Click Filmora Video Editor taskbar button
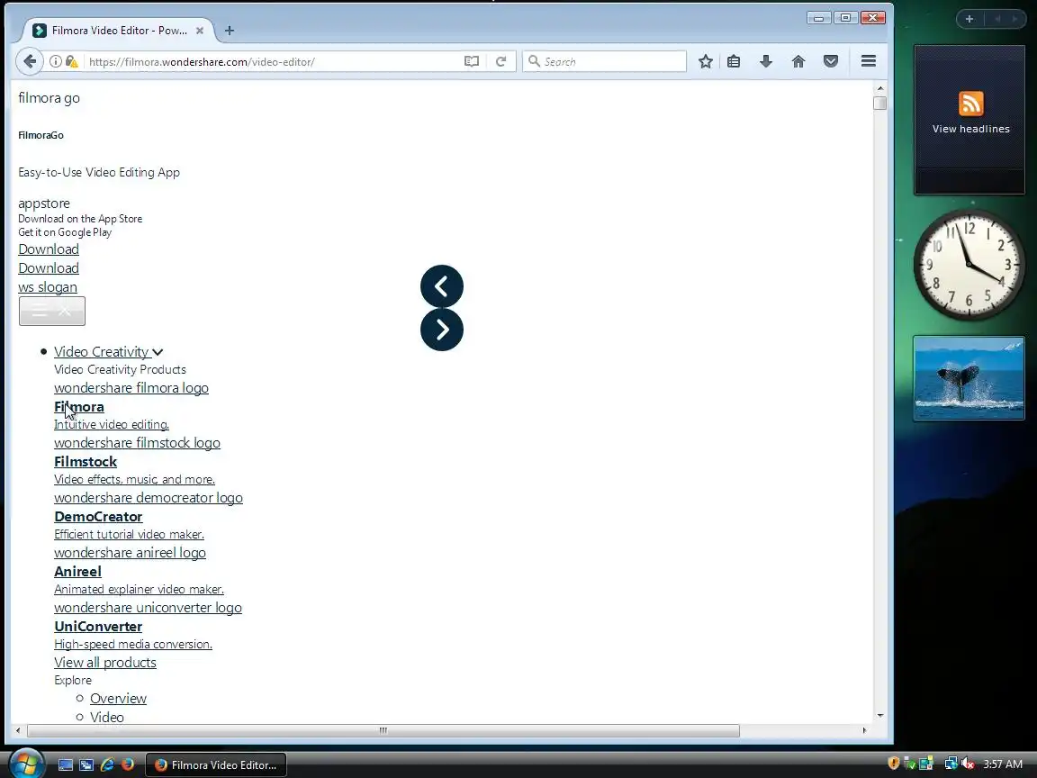1037x778 pixels. tap(216, 764)
